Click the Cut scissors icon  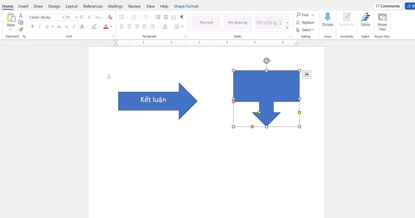tap(21, 15)
